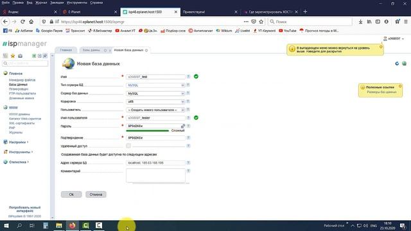The width and height of the screenshot is (411, 231).
Task: Switch to the Главная tab
Action: pos(66,50)
